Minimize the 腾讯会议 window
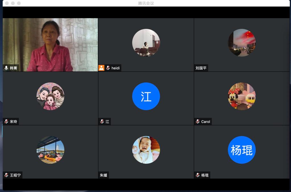Image resolution: width=291 pixels, height=192 pixels. (13, 3)
